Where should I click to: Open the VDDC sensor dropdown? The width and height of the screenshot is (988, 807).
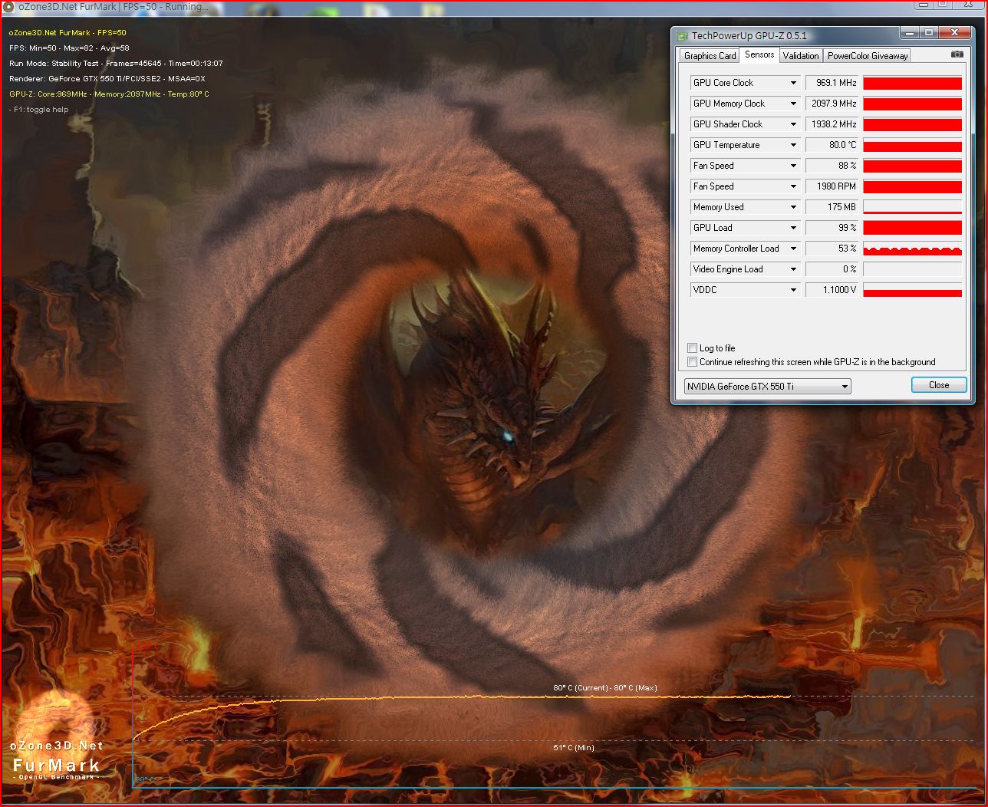tap(793, 290)
